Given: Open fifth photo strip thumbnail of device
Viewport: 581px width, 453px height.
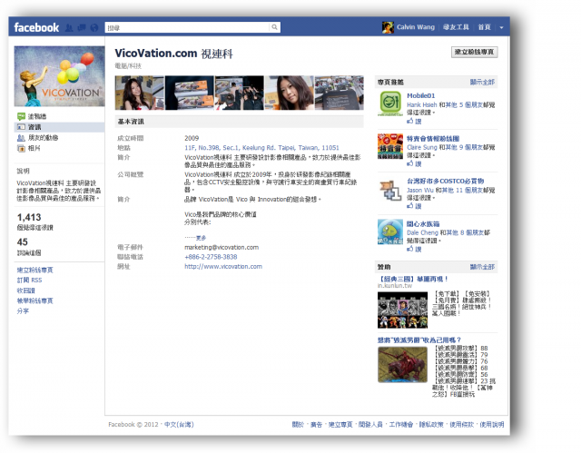Looking at the screenshot, I should click(339, 93).
